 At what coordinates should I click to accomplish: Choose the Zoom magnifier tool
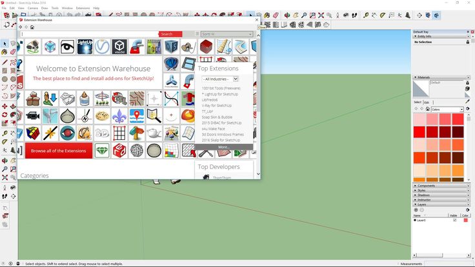[304, 15]
